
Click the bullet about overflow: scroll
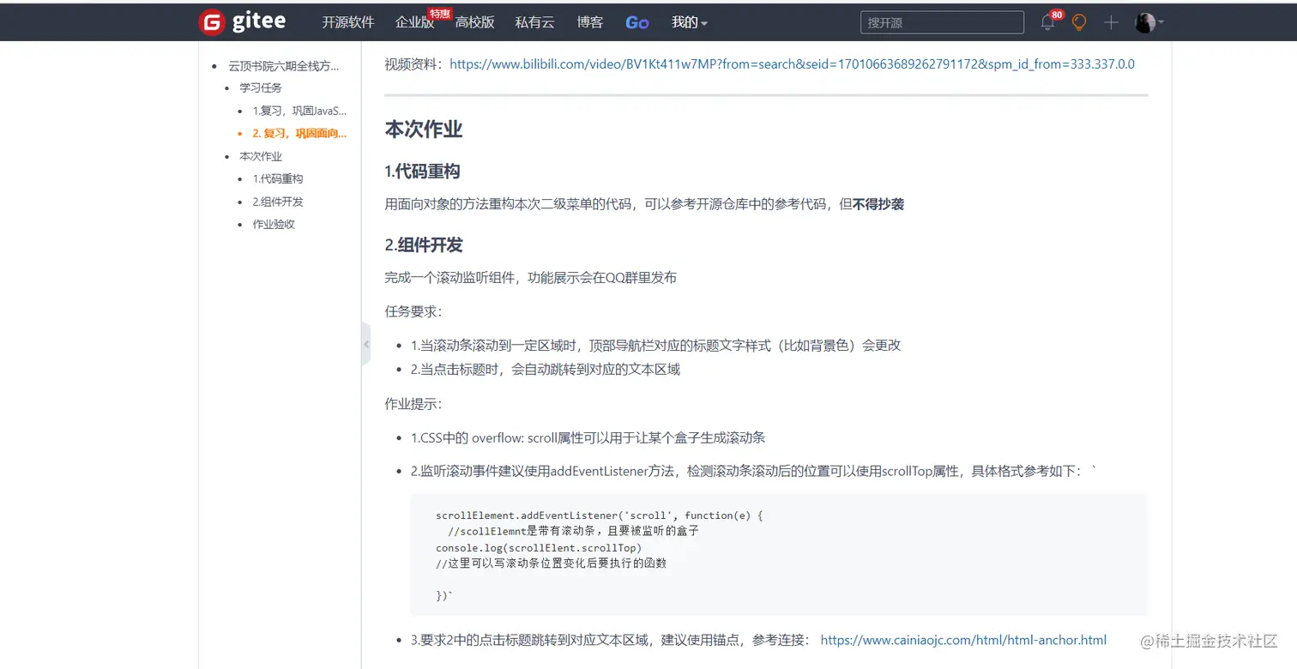click(588, 437)
